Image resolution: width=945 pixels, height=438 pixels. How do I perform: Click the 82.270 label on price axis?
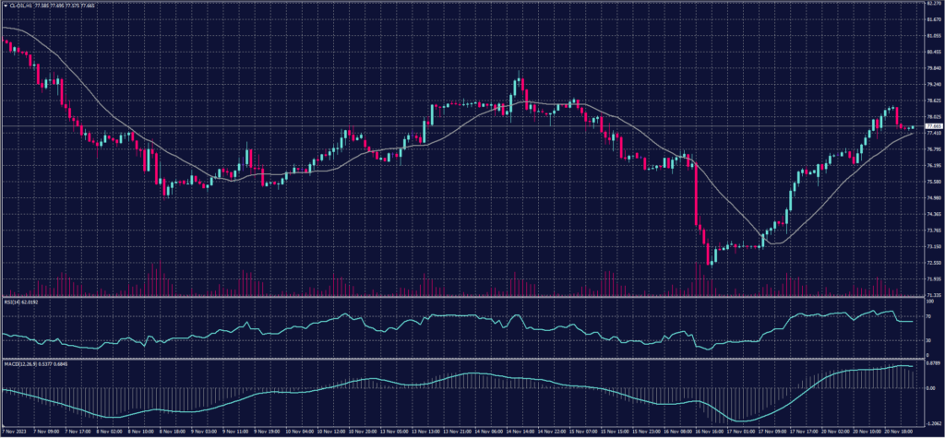click(x=932, y=4)
